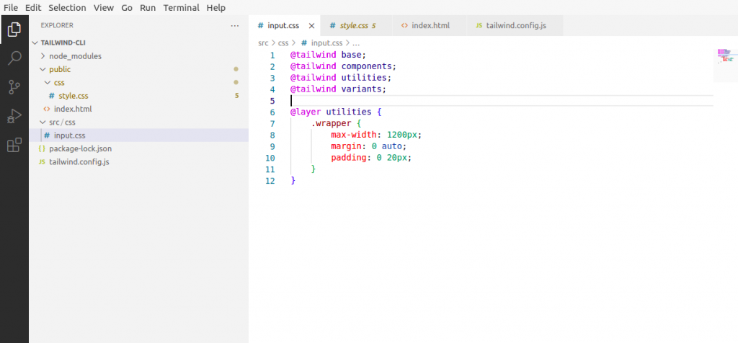Expand the node_modules folder
Image resolution: width=738 pixels, height=343 pixels.
(x=75, y=56)
